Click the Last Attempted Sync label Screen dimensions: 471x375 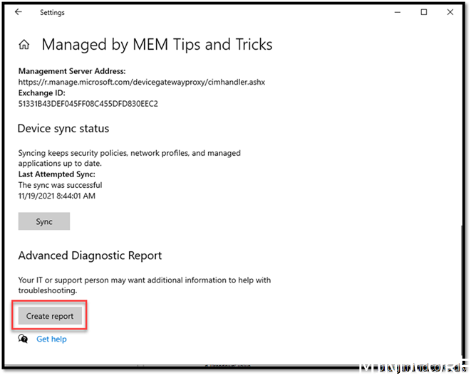pos(56,174)
